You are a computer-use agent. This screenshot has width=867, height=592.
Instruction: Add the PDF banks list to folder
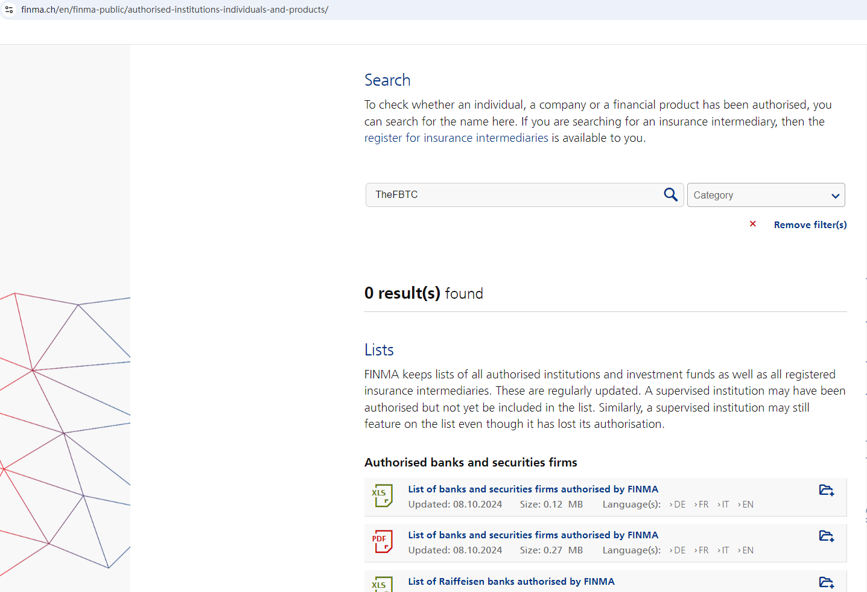pos(826,536)
